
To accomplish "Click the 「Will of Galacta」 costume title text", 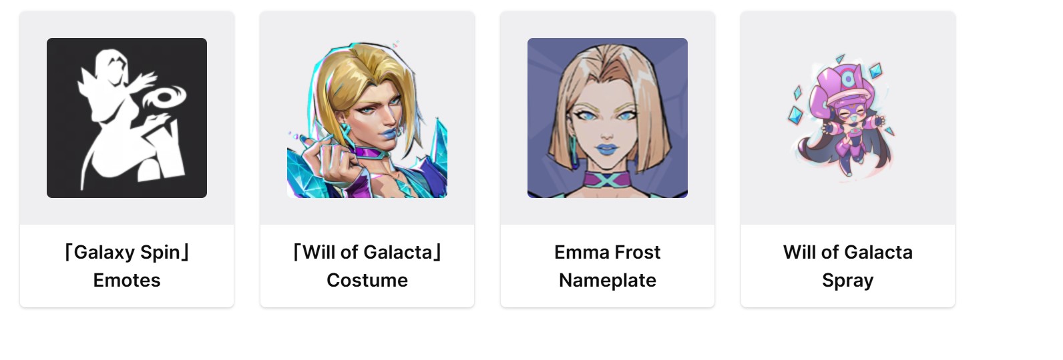I will pyautogui.click(x=367, y=252).
